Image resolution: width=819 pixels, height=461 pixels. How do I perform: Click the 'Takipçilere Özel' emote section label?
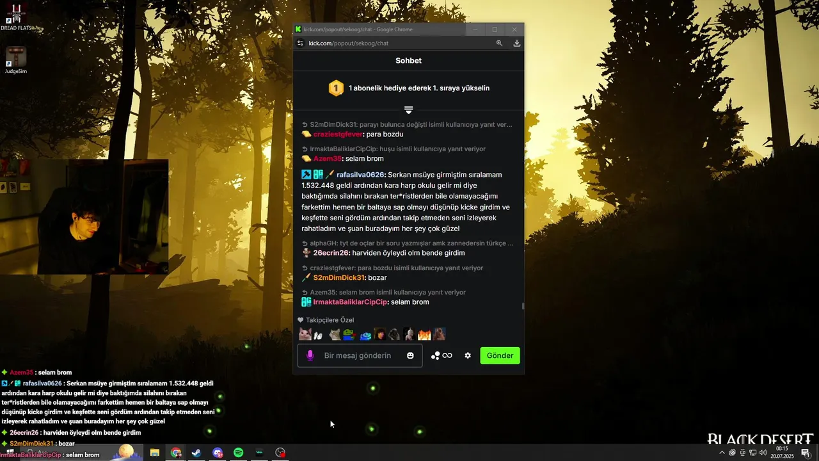click(330, 320)
